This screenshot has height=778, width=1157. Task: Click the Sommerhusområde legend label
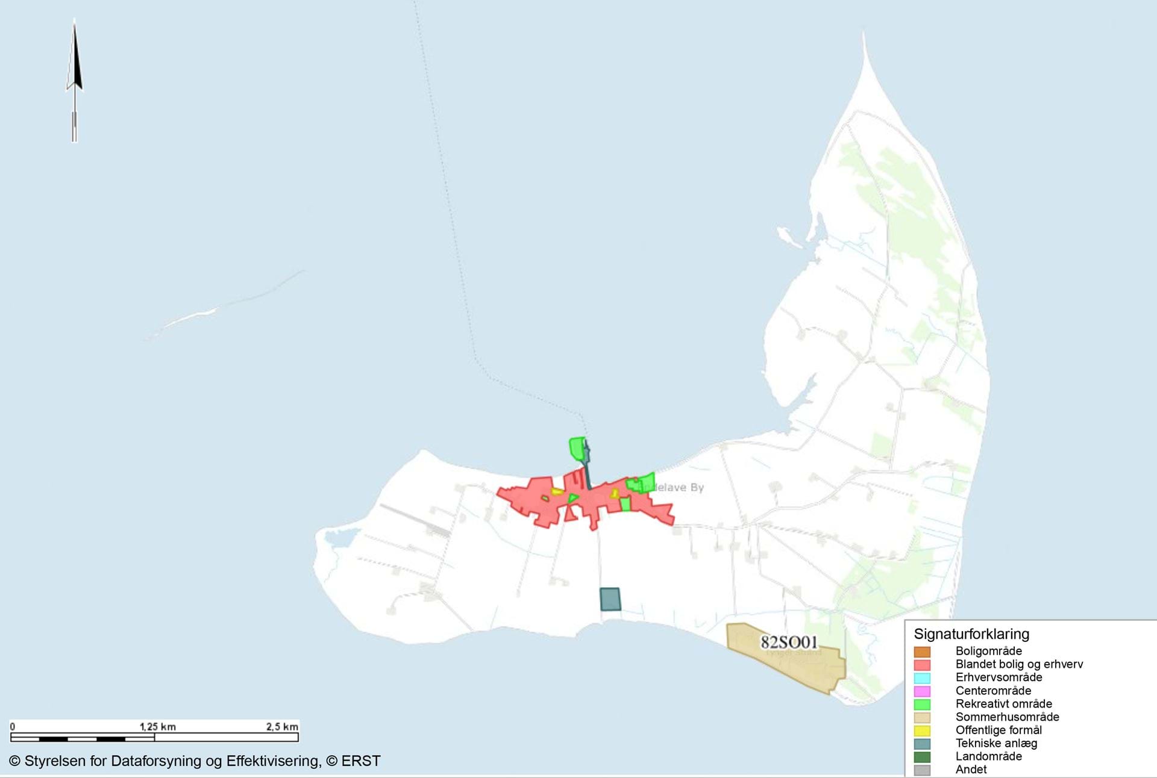[x=1007, y=717]
